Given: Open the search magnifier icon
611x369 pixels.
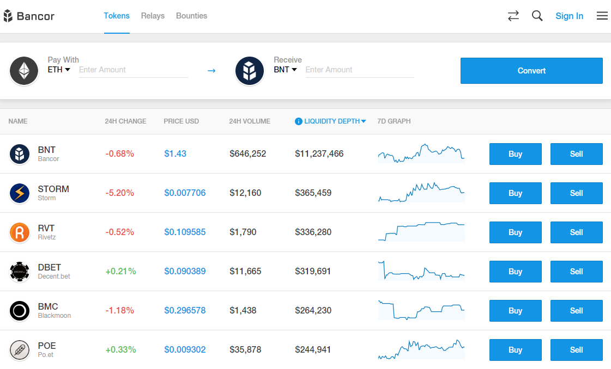Looking at the screenshot, I should tap(537, 16).
